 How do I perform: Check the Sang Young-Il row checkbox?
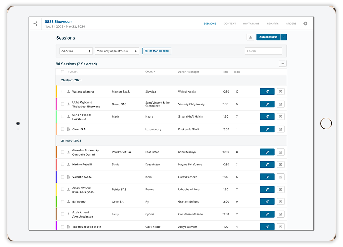(x=63, y=117)
